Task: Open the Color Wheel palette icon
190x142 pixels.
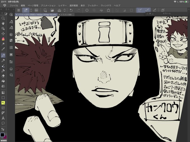Action: tap(11, 35)
